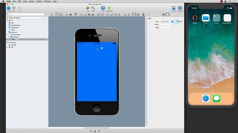Open the Extras folder on the simulator

pyautogui.click(x=216, y=18)
